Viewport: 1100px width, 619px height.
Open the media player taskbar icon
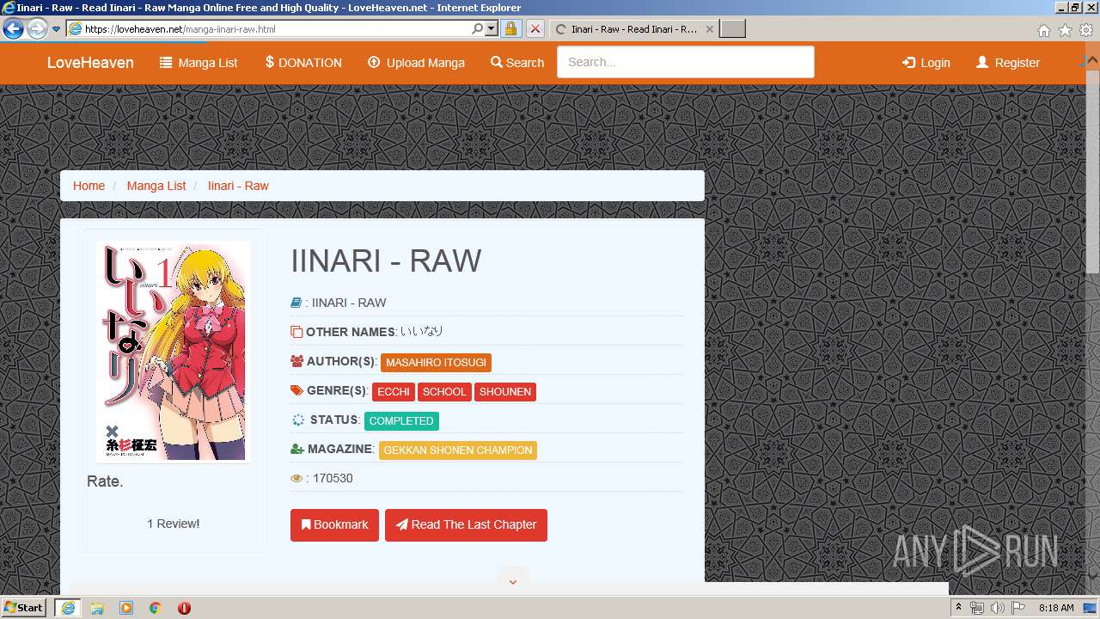coord(126,608)
